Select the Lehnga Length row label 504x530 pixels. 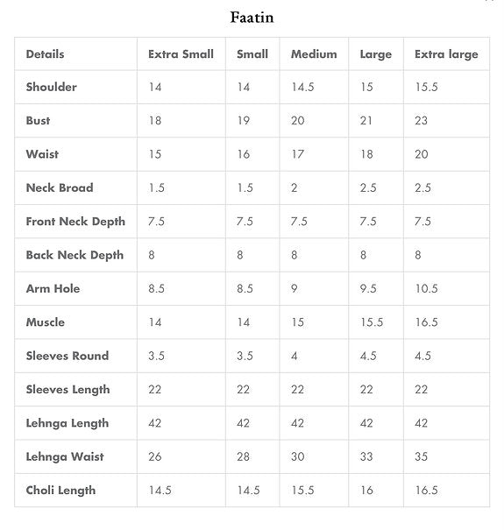(x=67, y=423)
